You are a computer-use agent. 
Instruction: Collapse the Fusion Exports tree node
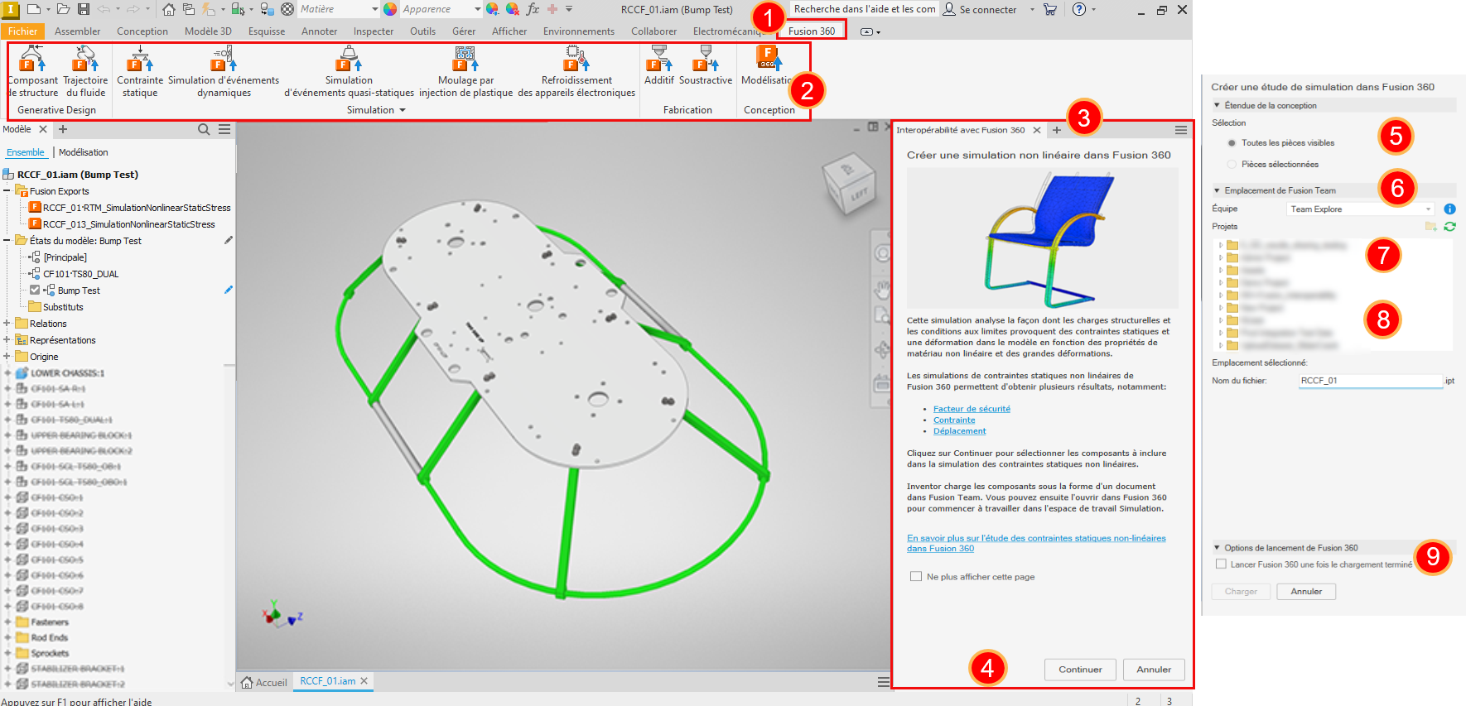coord(7,190)
